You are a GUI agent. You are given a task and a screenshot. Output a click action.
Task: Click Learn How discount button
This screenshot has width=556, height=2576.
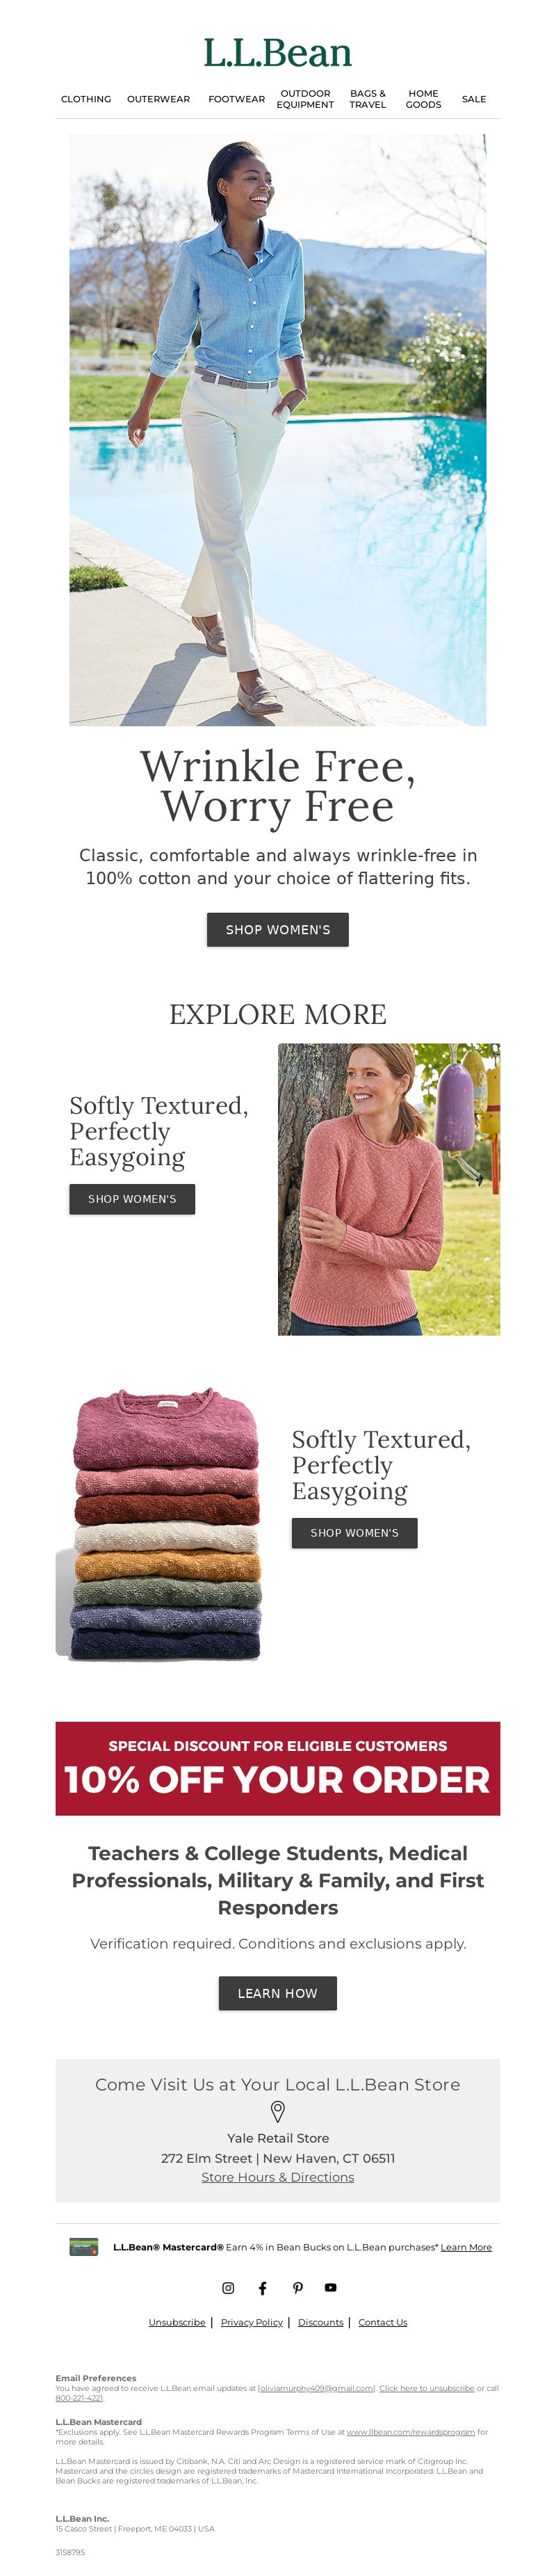tap(277, 1993)
